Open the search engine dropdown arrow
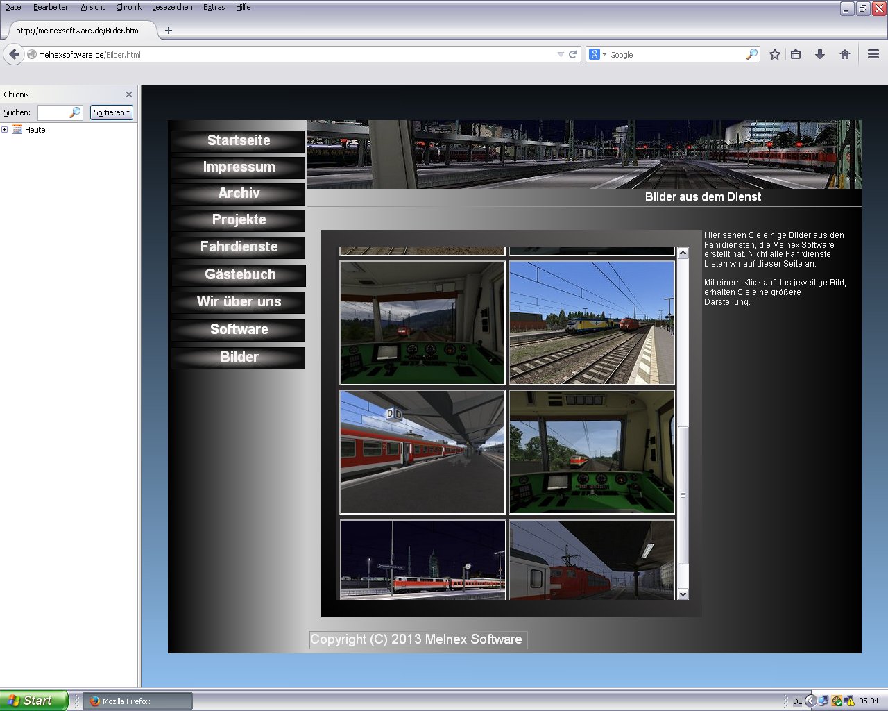 tap(604, 54)
